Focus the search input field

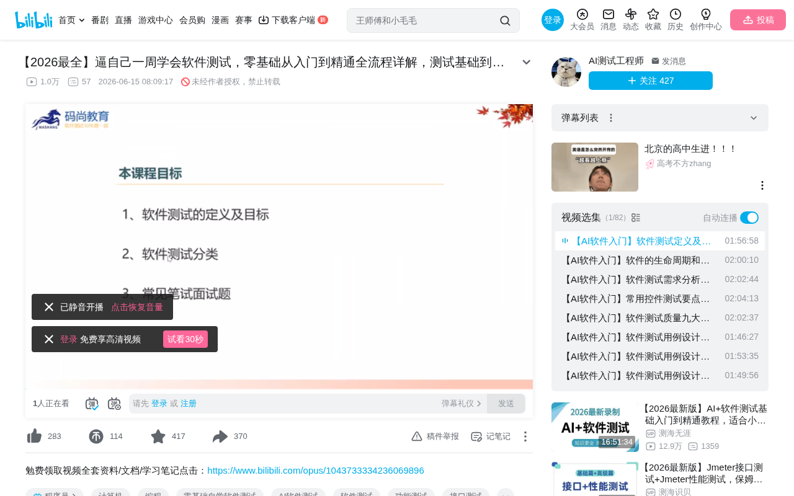point(425,20)
